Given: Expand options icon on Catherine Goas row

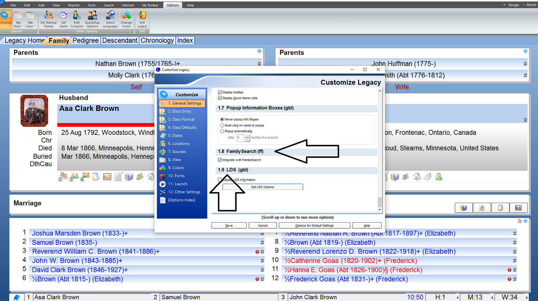Looking at the screenshot, I should (x=515, y=261).
